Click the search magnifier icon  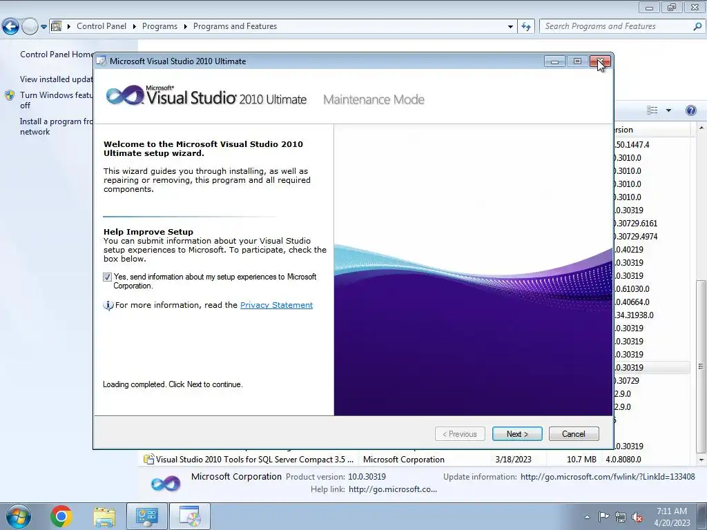tap(697, 27)
